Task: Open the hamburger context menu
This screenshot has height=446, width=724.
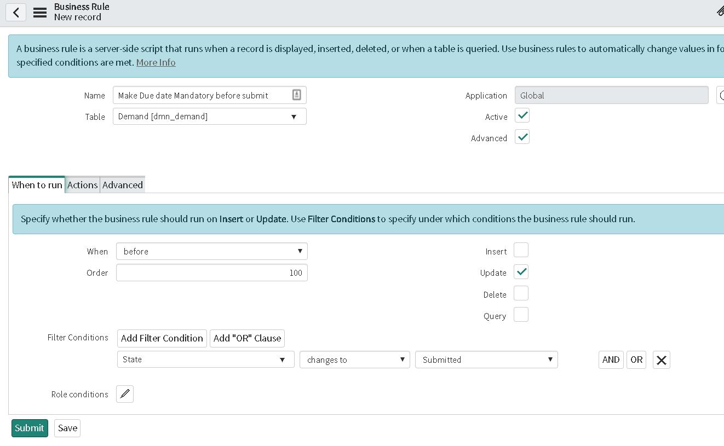Action: [39, 12]
